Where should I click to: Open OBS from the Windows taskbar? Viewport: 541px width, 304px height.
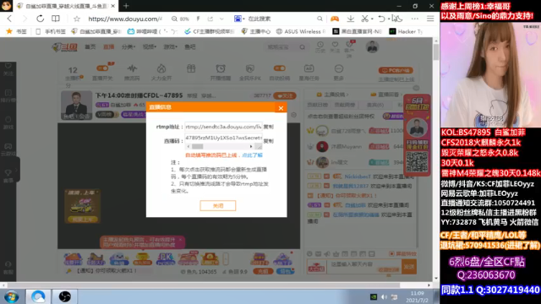pos(64,296)
